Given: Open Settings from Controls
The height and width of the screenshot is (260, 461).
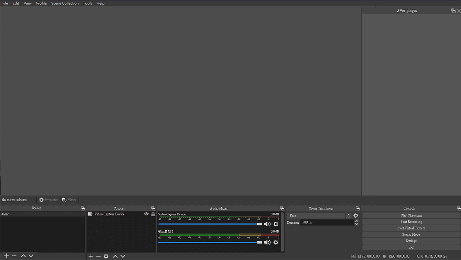Looking at the screenshot, I should (411, 241).
